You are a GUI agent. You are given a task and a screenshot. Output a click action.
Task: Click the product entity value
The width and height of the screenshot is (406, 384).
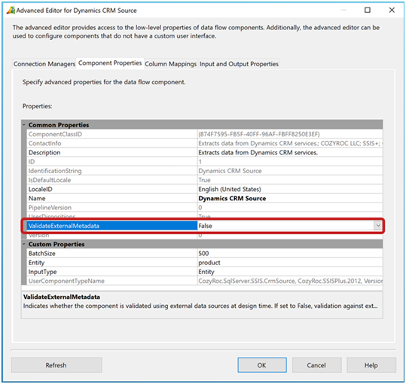pos(209,262)
